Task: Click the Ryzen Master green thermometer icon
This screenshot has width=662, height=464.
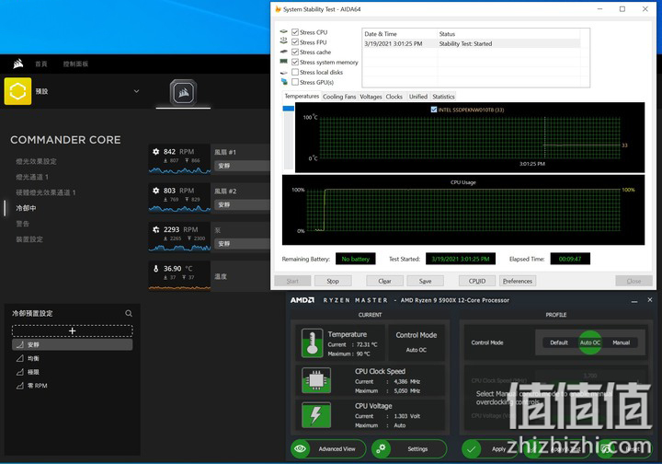Action: click(x=313, y=343)
